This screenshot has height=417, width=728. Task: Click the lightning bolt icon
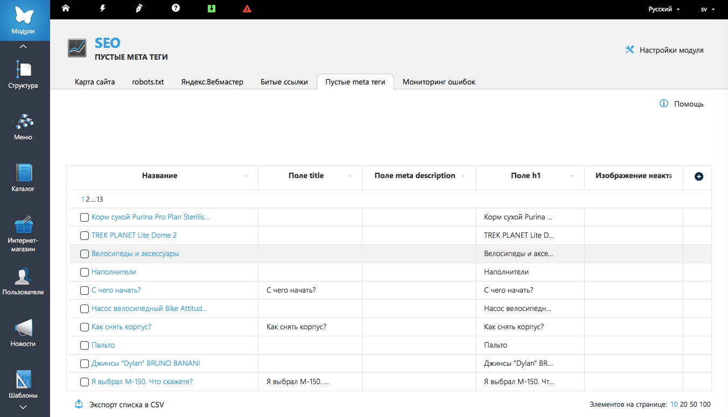pyautogui.click(x=103, y=9)
